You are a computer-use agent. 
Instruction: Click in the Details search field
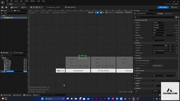(x=154, y=17)
